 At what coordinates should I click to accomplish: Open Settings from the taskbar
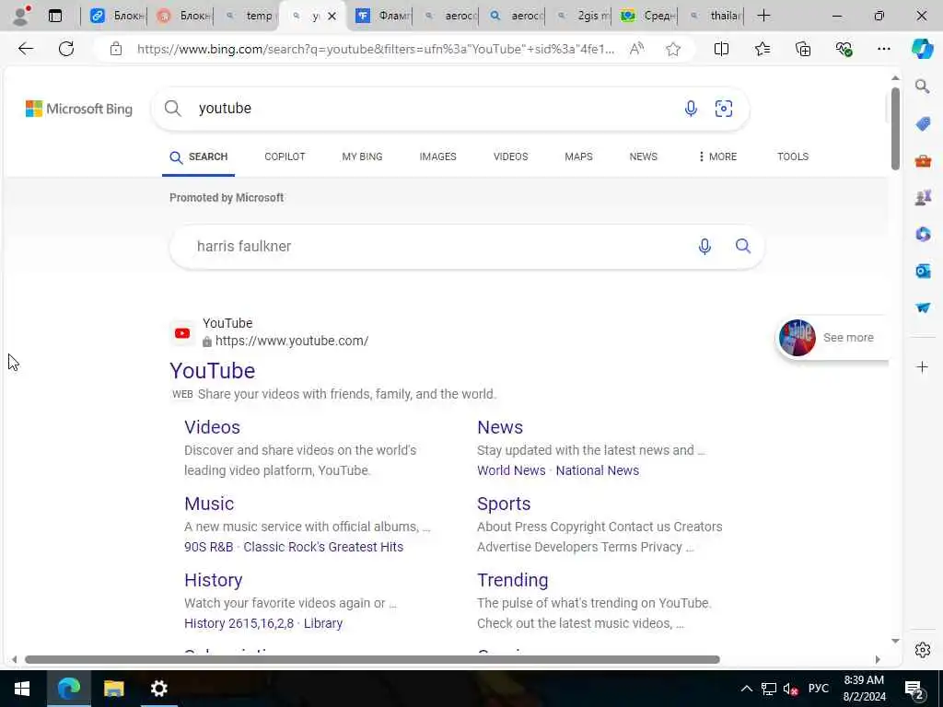158,689
